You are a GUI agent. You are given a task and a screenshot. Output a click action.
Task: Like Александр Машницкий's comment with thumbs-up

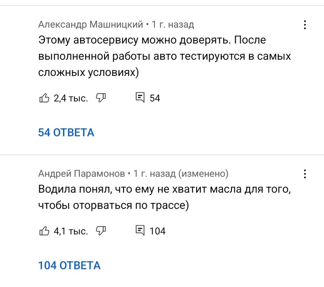click(44, 98)
